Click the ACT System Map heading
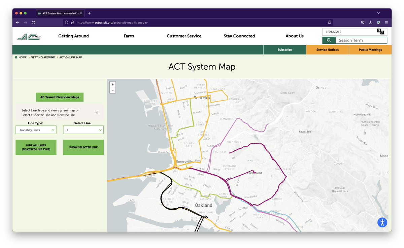The height and width of the screenshot is (248, 404). click(x=202, y=67)
